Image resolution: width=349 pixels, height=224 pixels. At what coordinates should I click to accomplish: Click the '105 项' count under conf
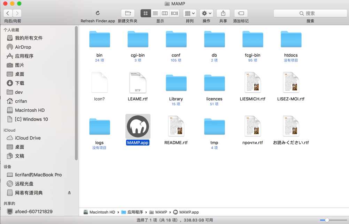tap(176, 60)
